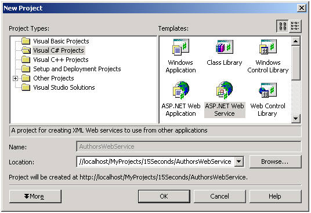This screenshot has height=213, width=311.
Task: Open the Location dropdown arrow
Action: [239, 161]
